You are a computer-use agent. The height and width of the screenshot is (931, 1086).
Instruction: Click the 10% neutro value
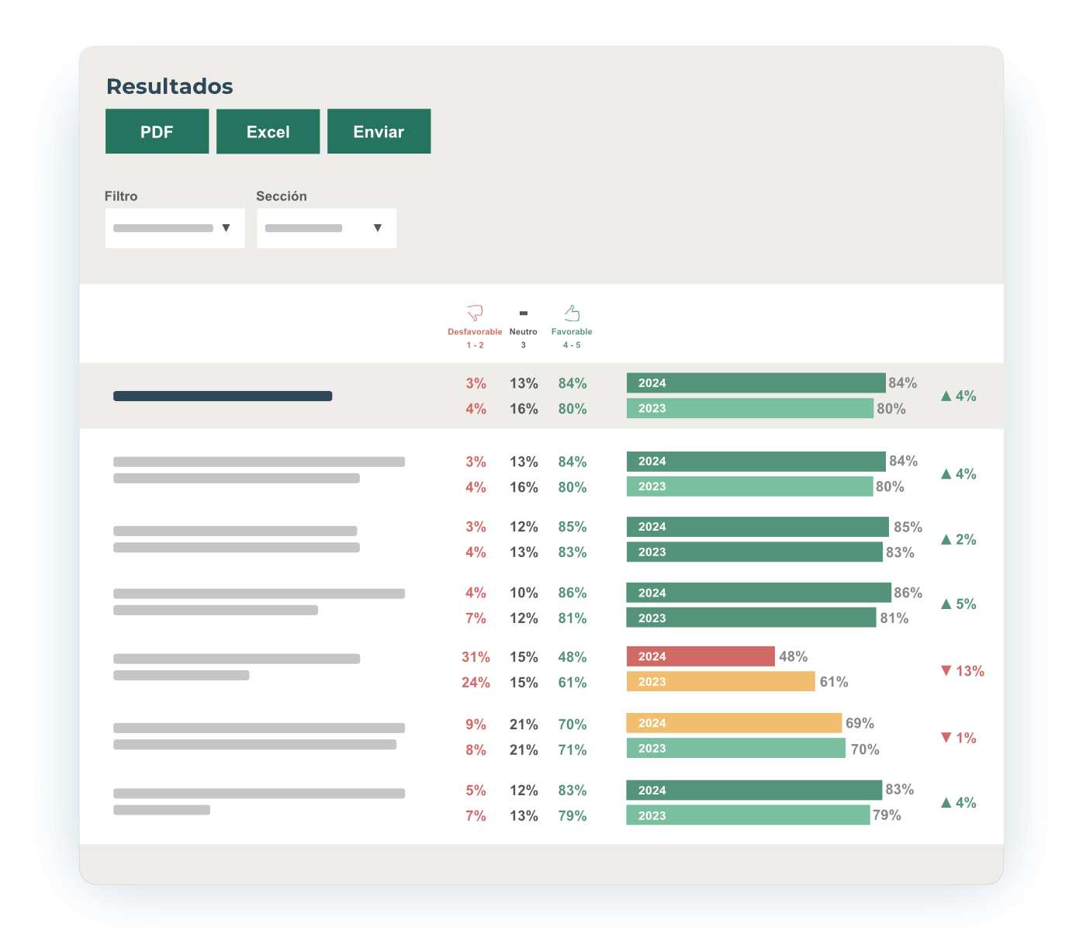(x=524, y=593)
